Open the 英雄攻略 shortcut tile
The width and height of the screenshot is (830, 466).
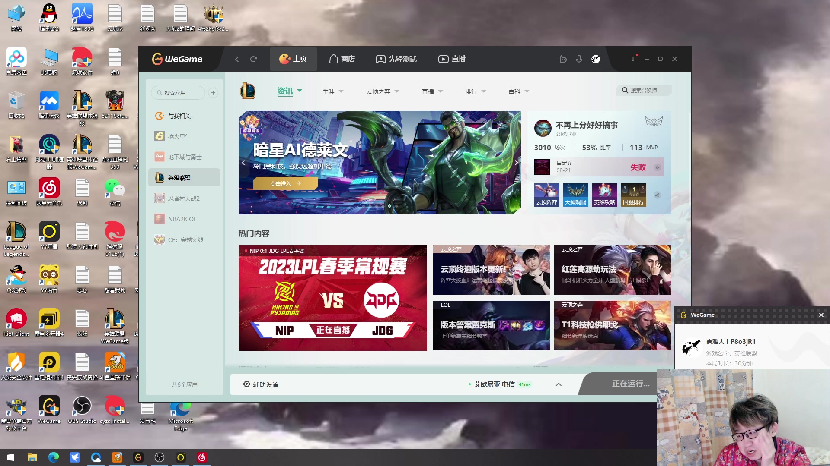[x=604, y=195]
